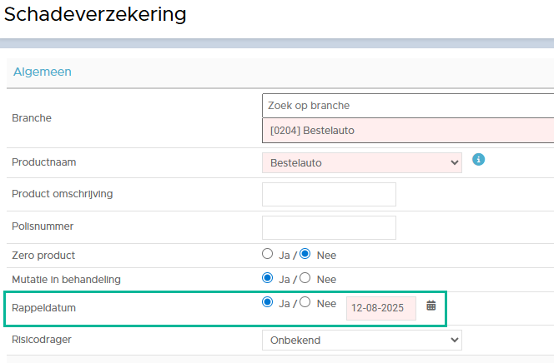Screen dimensions: 554x363
Task: Open the Rappeldatum calendar picker icon
Action: coord(431,306)
